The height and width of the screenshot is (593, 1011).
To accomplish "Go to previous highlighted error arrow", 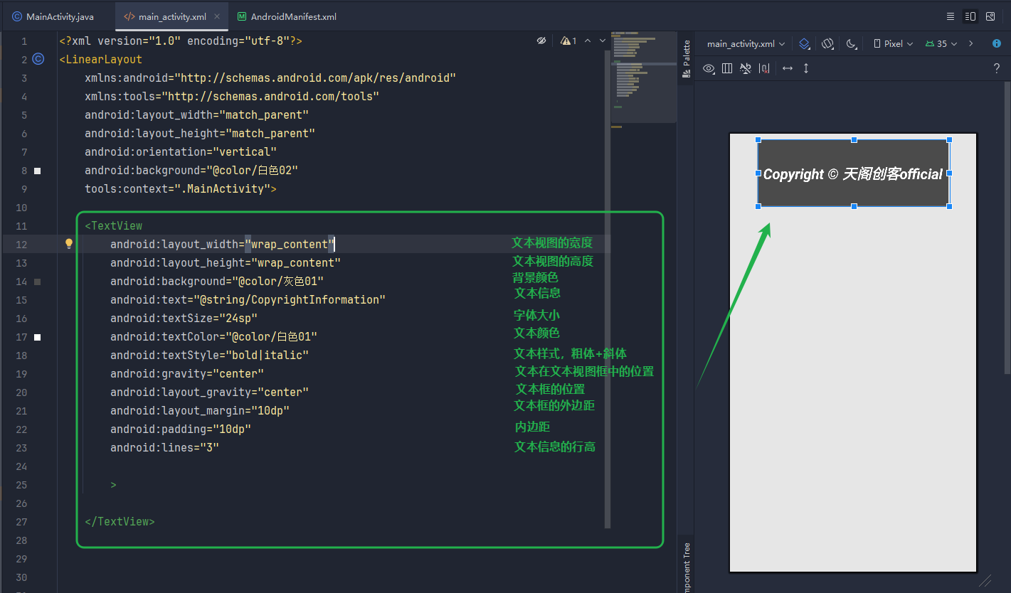I will click(588, 41).
